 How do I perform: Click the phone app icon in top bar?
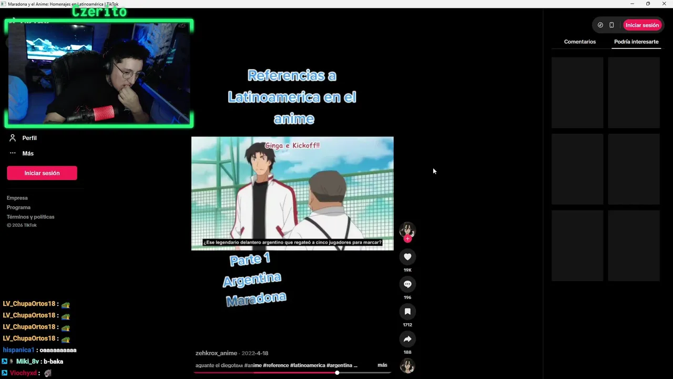(611, 25)
